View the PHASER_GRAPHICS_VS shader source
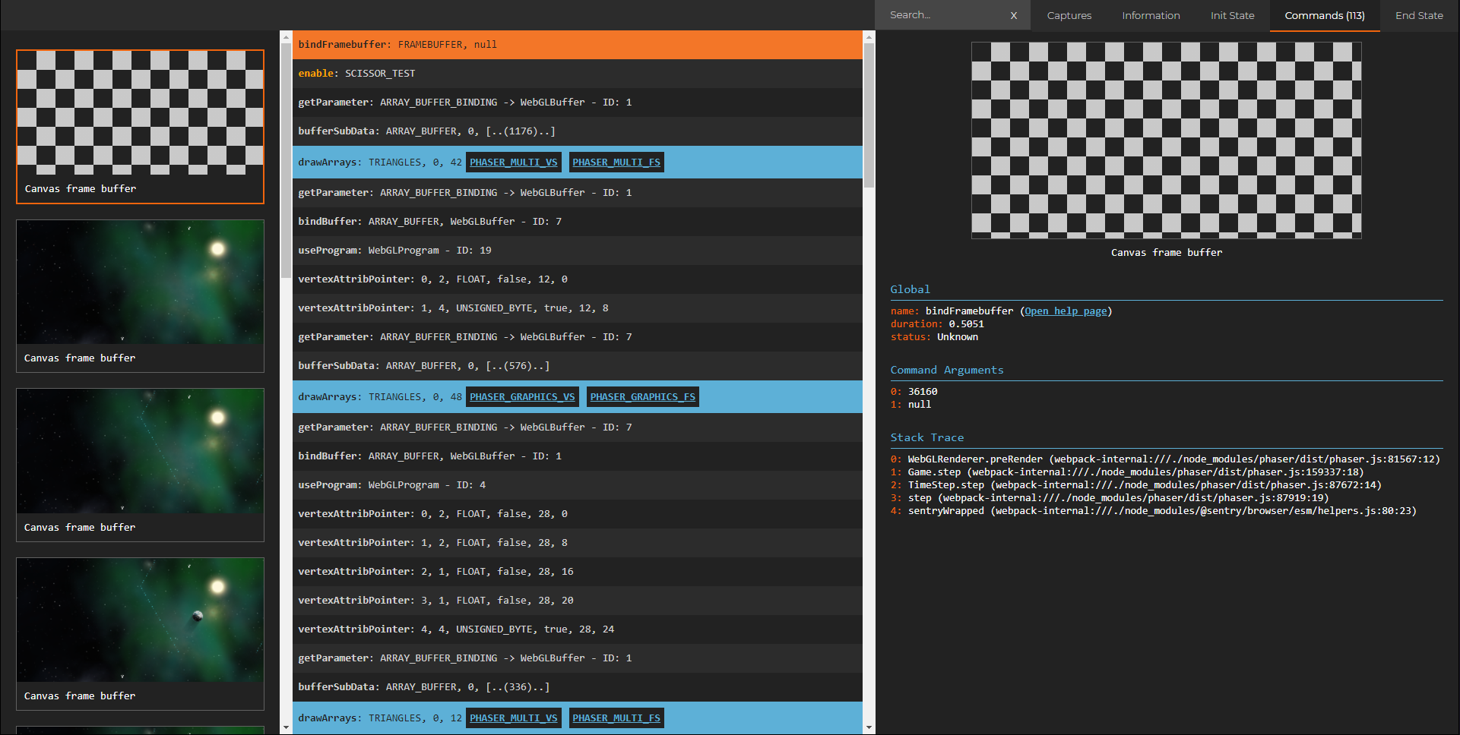The height and width of the screenshot is (735, 1460). (x=522, y=396)
